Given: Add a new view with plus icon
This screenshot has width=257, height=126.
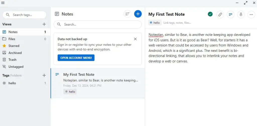Looking at the screenshot, I should [x=44, y=24].
